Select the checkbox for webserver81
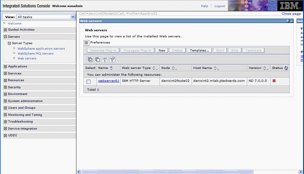Image resolution: width=304 pixels, height=174 pixels. [89, 81]
